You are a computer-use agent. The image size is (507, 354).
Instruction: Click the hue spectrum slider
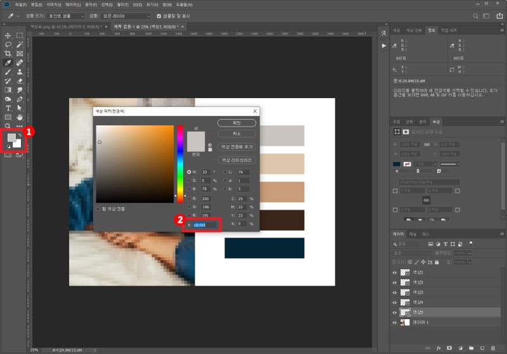tap(180, 164)
